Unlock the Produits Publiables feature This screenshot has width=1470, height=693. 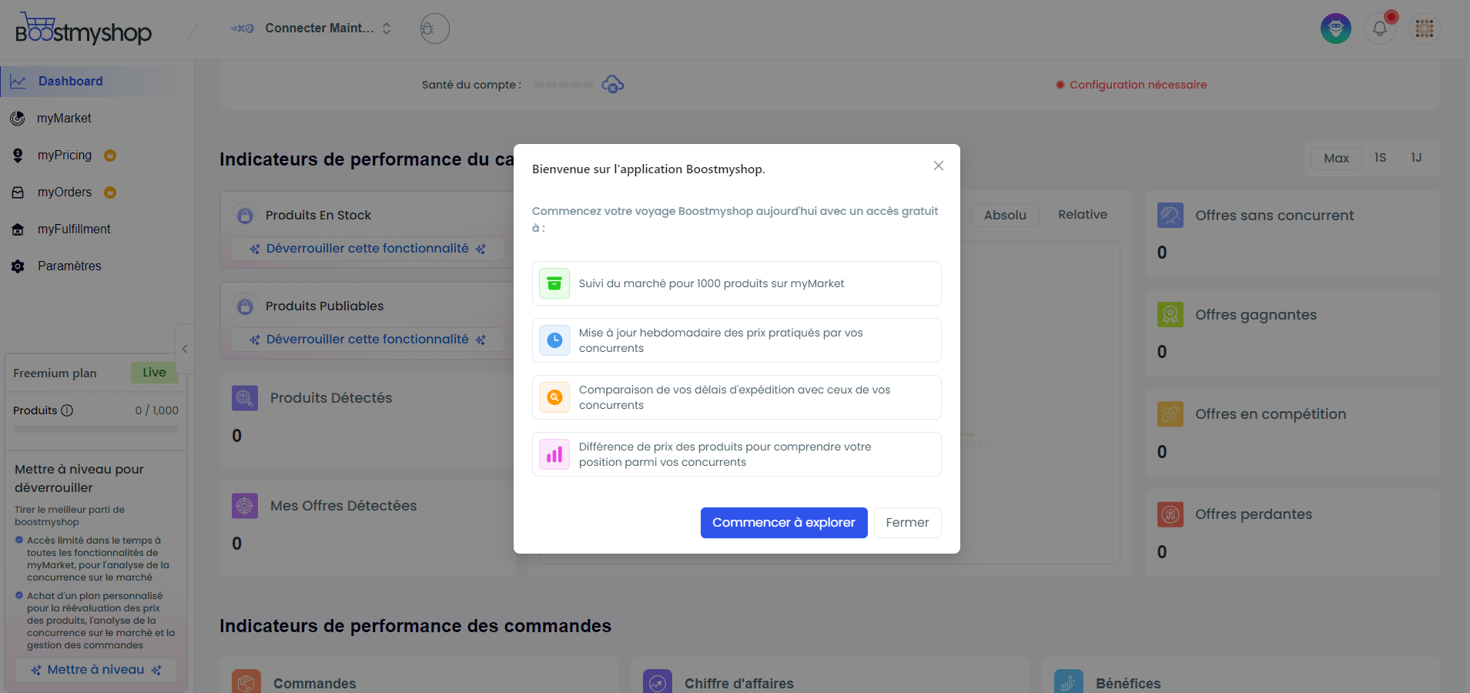point(367,340)
